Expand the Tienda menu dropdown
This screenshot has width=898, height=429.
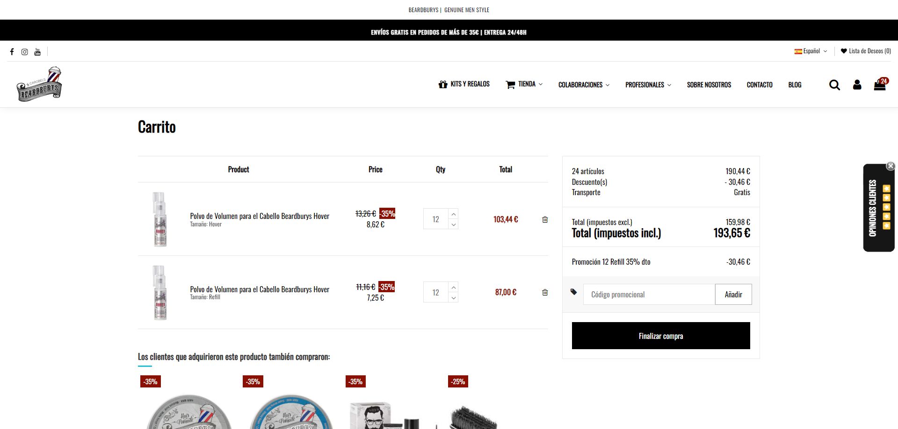524,84
